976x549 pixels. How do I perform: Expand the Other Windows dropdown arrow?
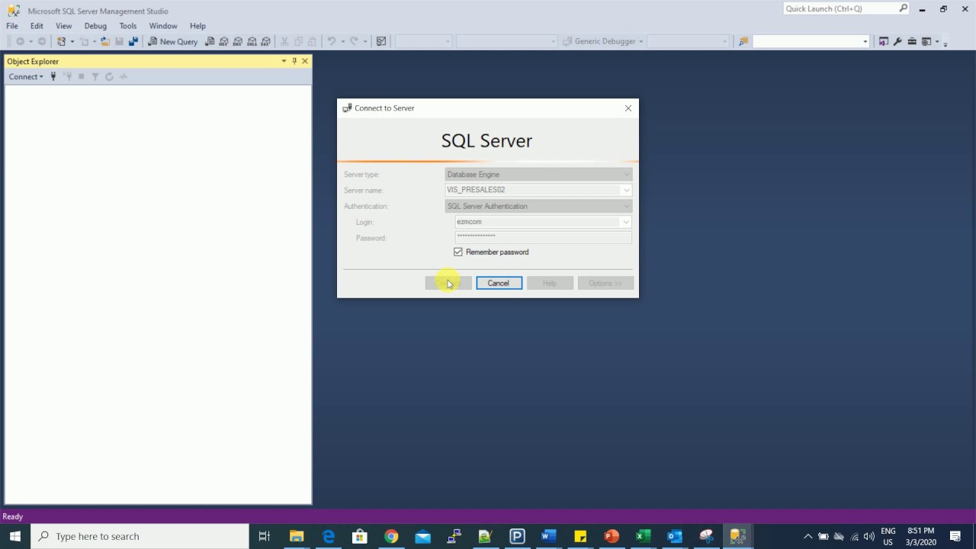pos(936,41)
